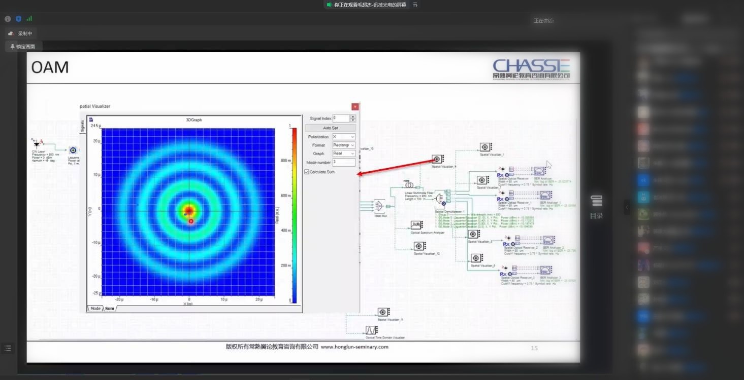Open the topmost BER Analyzer icon
Screen dimensions: 744x380
click(x=539, y=171)
